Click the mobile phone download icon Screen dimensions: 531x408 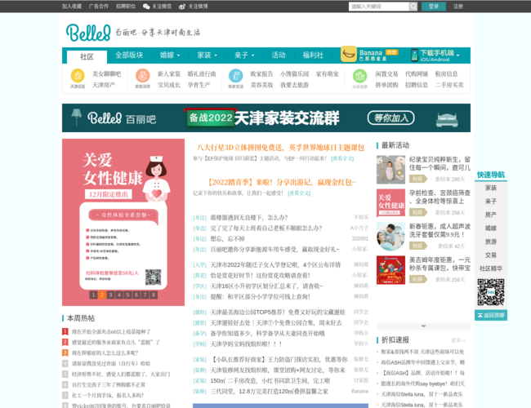pyautogui.click(x=414, y=55)
